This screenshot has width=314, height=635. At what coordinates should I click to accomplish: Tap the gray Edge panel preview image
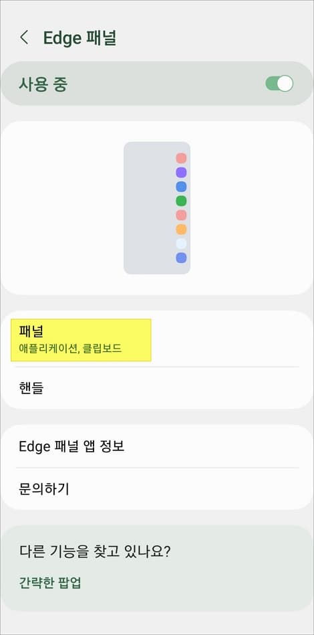[157, 207]
